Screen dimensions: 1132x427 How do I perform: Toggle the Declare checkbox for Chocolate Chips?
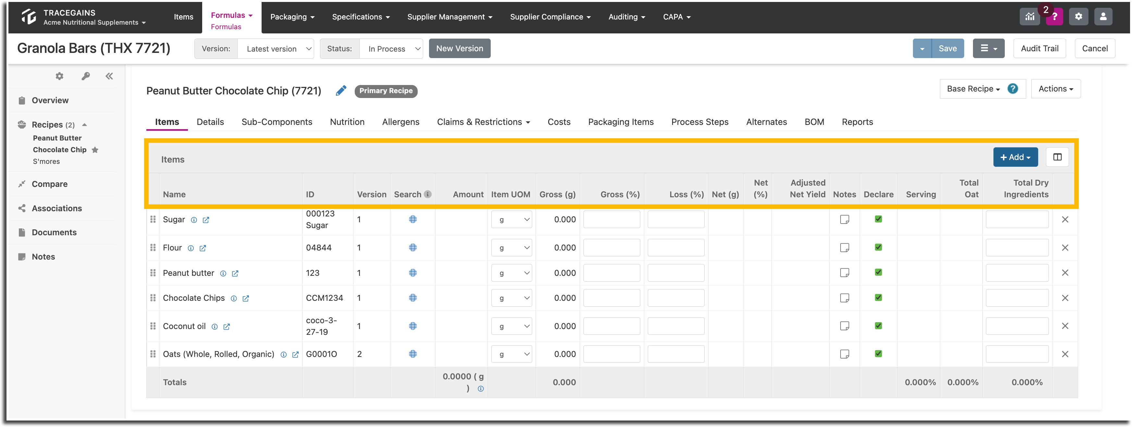878,298
